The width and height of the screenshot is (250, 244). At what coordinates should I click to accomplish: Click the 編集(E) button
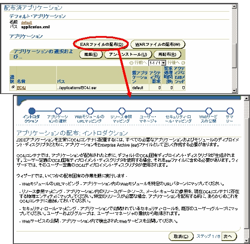coord(91,54)
